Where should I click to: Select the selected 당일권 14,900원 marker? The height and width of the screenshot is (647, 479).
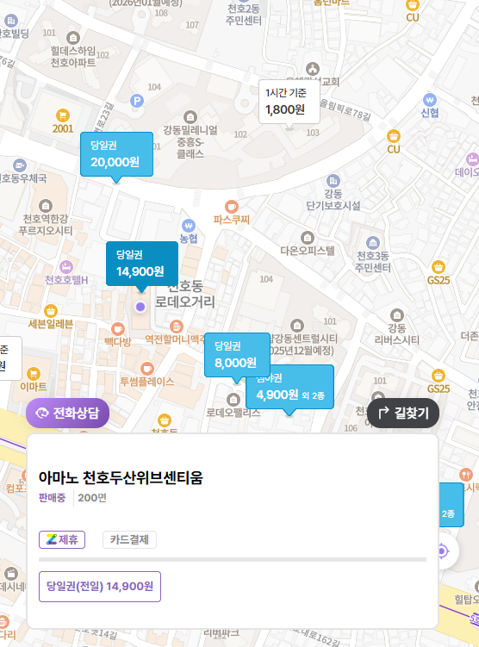(142, 265)
